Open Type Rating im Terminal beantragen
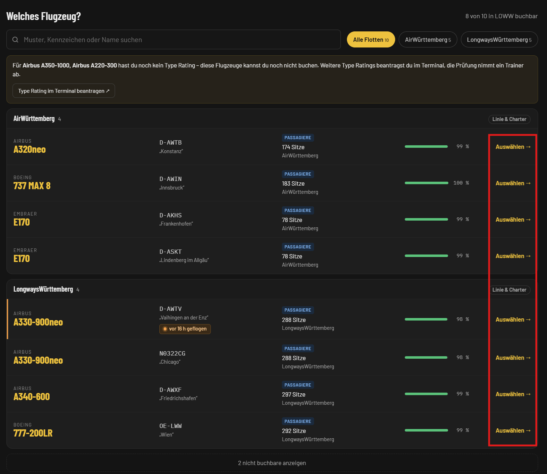This screenshot has width=547, height=474. click(64, 91)
